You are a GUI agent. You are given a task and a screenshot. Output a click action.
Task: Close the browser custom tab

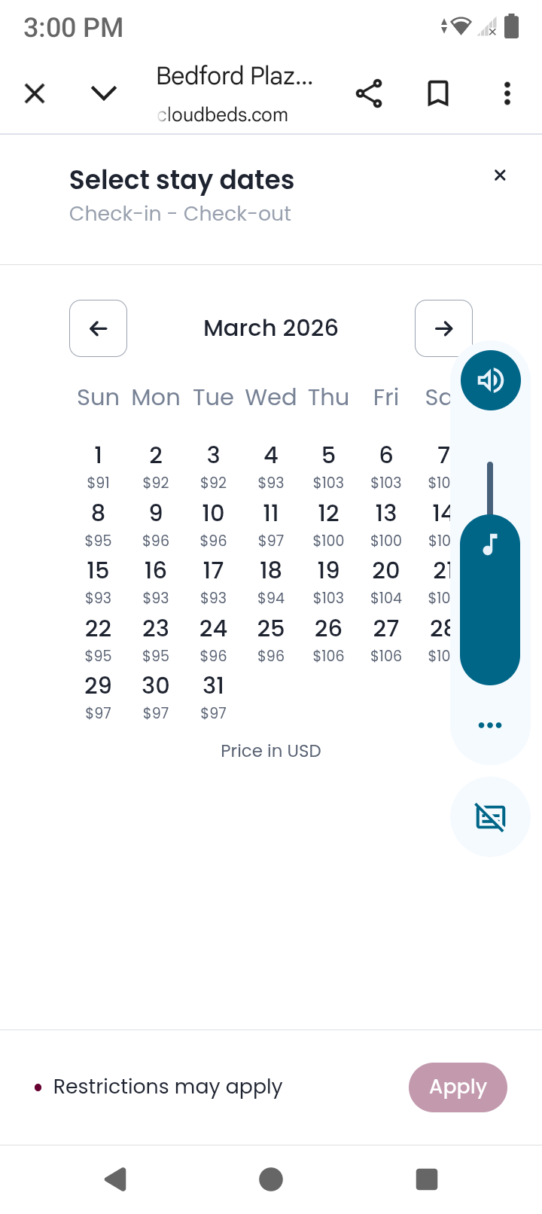[35, 93]
